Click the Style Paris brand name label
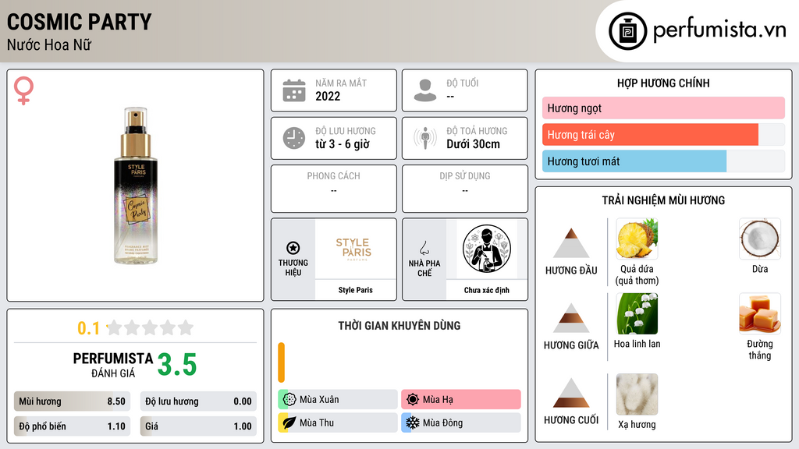This screenshot has height=449, width=799. [x=355, y=290]
